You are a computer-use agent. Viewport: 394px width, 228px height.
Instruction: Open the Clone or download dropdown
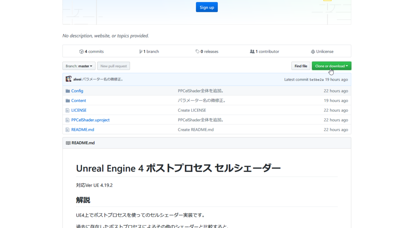click(331, 66)
